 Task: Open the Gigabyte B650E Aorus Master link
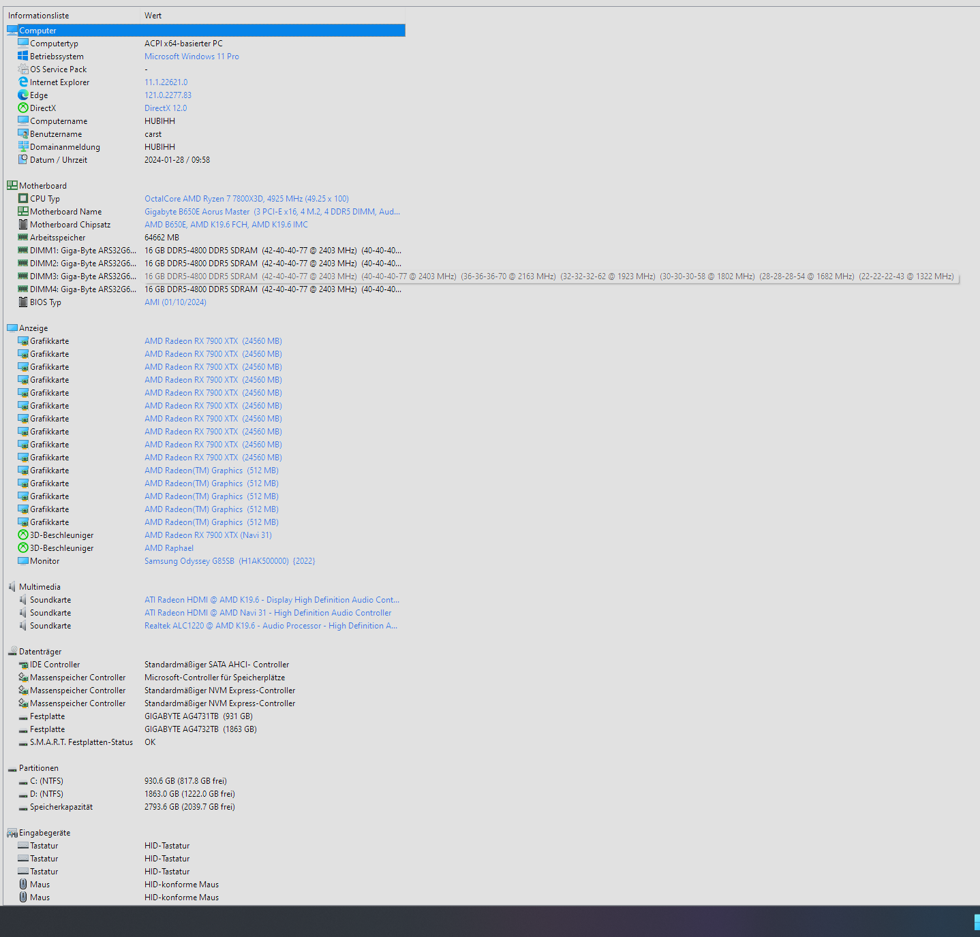[272, 212]
